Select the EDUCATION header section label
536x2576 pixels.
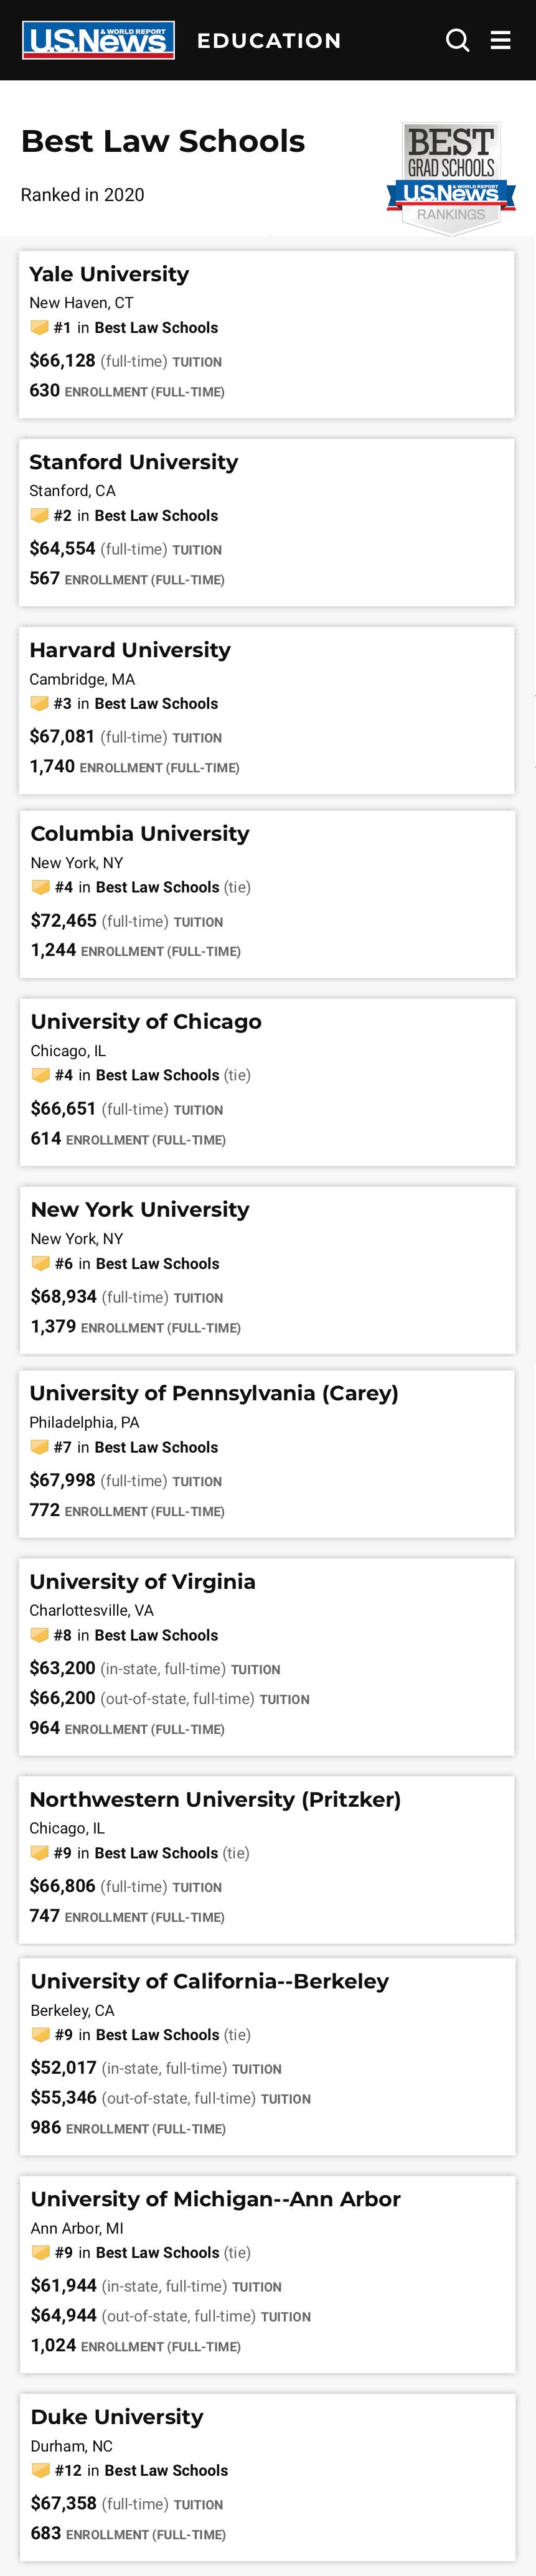pyautogui.click(x=269, y=41)
